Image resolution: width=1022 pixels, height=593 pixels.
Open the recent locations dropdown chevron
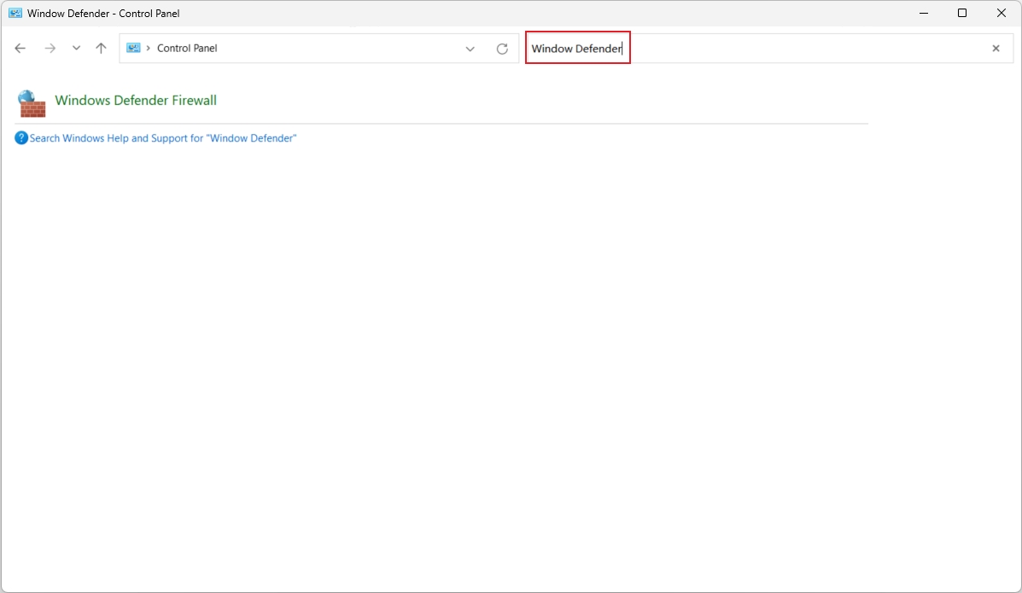tap(76, 49)
